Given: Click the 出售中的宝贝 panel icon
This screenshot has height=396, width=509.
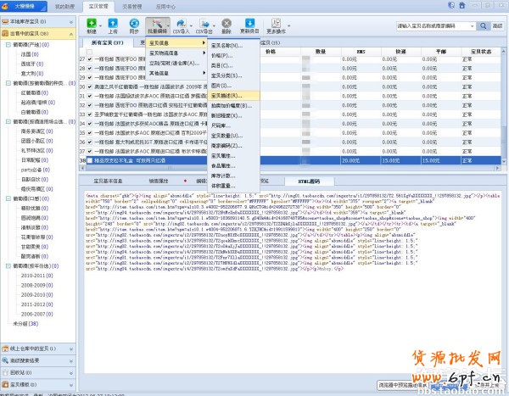Looking at the screenshot, I should (5, 33).
